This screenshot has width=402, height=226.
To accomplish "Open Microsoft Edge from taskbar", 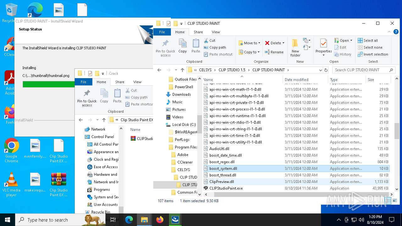I will [x=129, y=220].
